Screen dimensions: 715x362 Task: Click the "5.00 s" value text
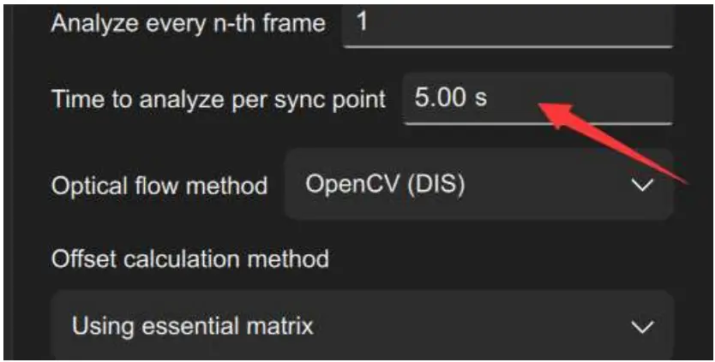450,98
